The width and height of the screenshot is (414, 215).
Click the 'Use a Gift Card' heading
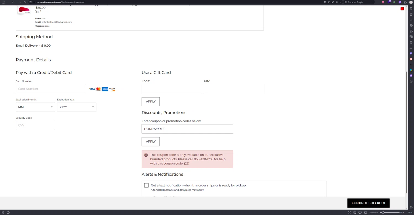click(x=156, y=73)
